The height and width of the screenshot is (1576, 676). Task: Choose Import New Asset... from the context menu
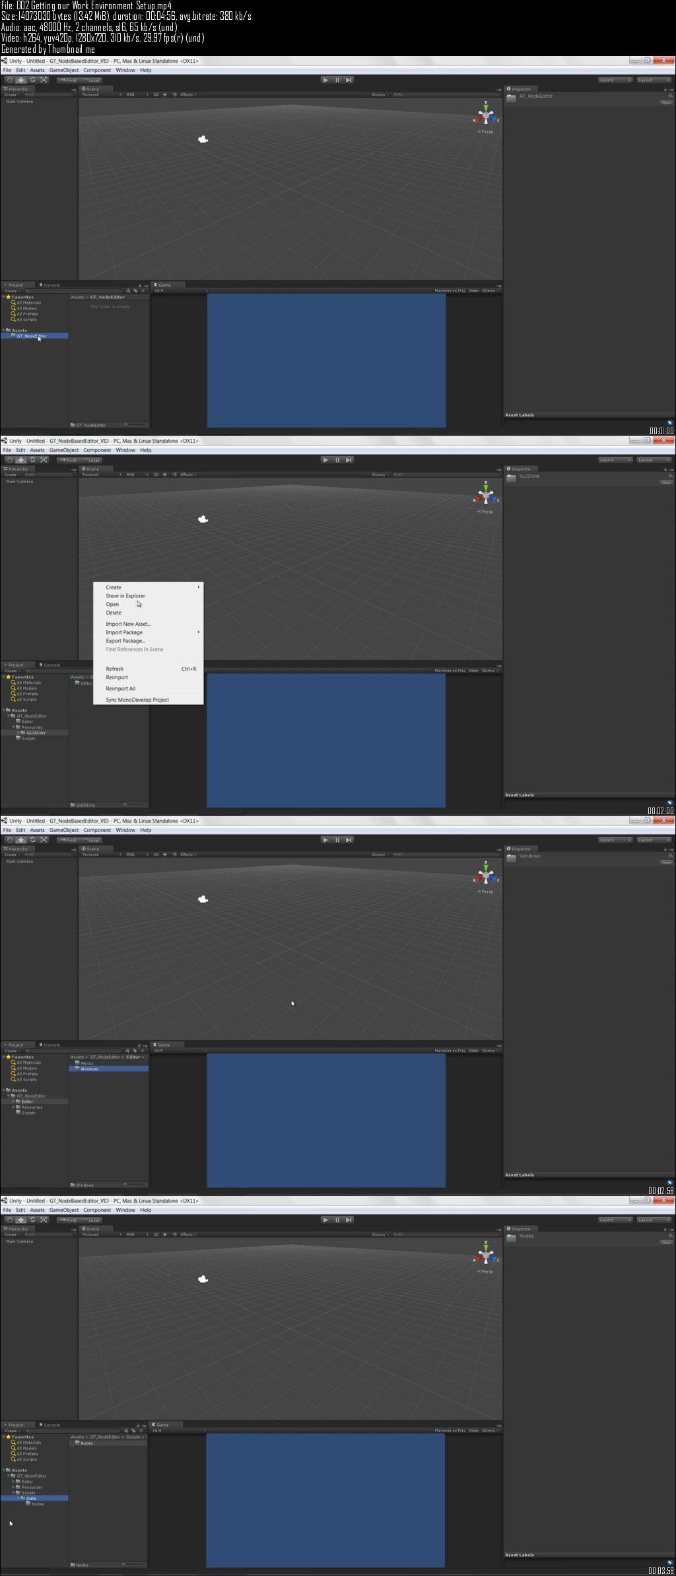148,624
